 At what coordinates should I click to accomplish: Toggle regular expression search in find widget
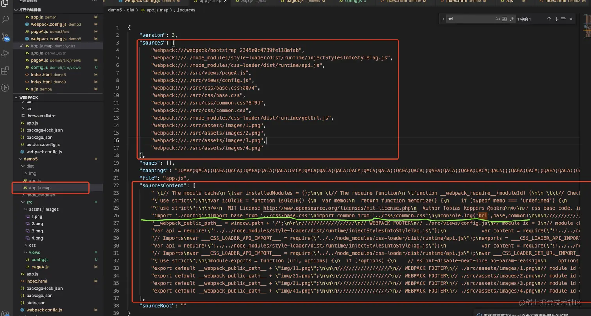511,19
